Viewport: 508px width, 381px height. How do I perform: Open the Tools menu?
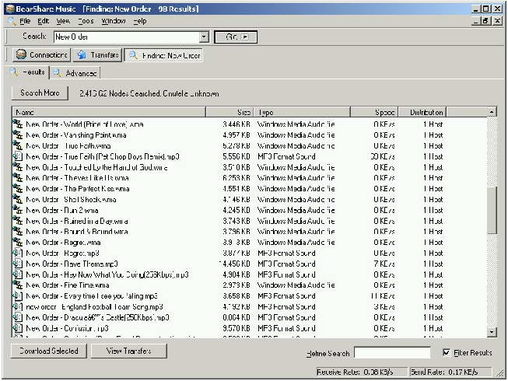[x=86, y=21]
